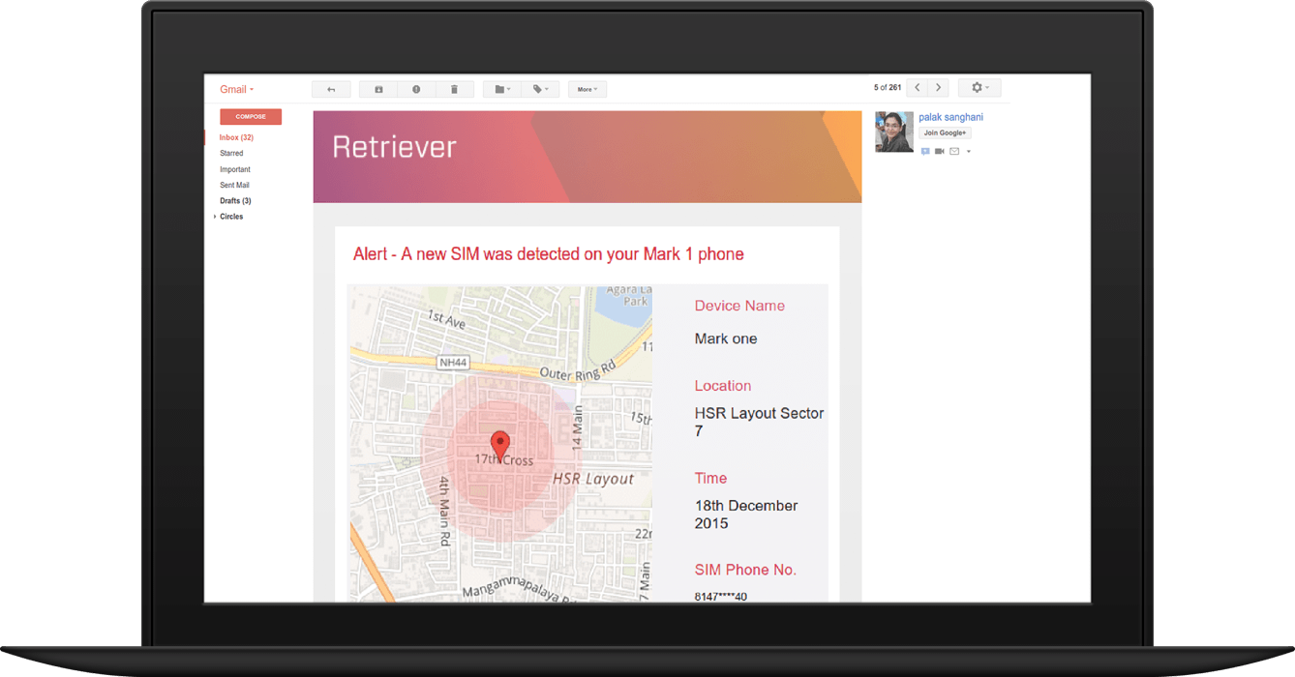Screen dimensions: 1295x677
Task: Start a video call with contact
Action: (x=940, y=152)
